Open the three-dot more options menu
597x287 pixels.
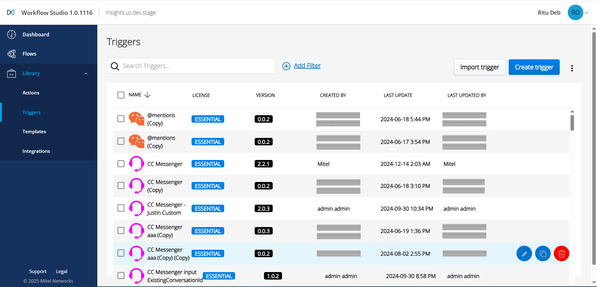pyautogui.click(x=572, y=68)
